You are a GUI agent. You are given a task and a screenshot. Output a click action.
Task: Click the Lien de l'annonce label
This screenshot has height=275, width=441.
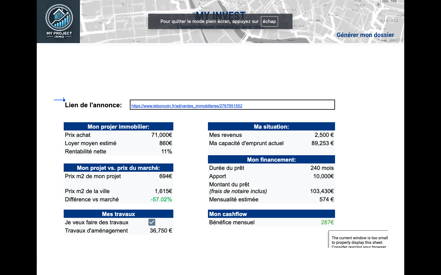93,105
